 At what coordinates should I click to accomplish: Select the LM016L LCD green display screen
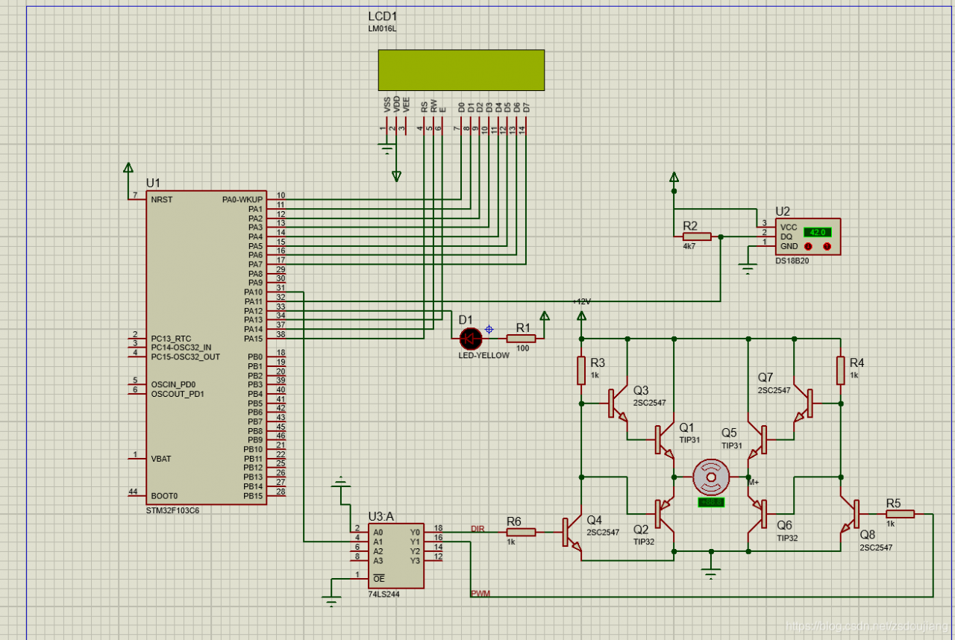click(x=461, y=70)
